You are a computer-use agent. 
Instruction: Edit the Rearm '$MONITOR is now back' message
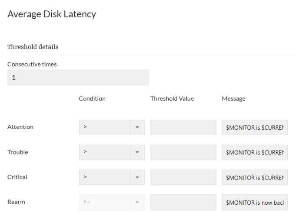click(x=255, y=203)
